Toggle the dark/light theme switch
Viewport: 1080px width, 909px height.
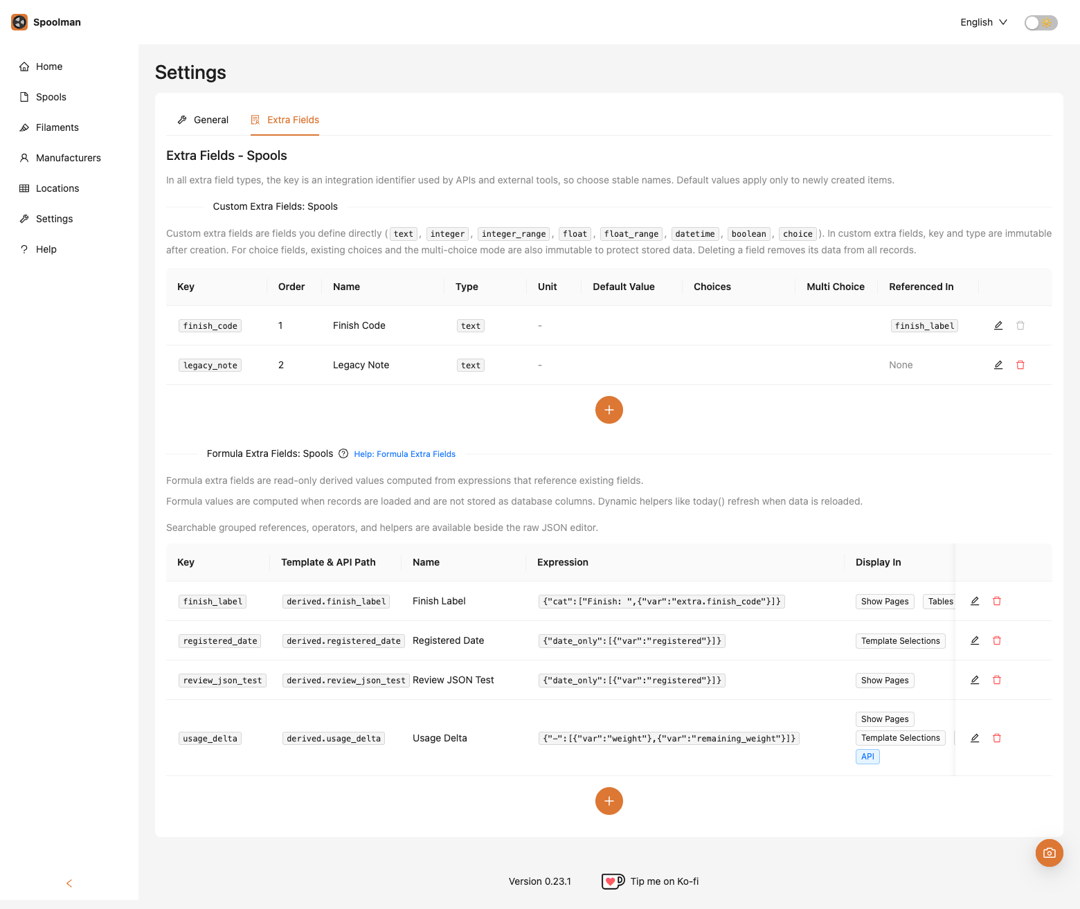[1041, 23]
